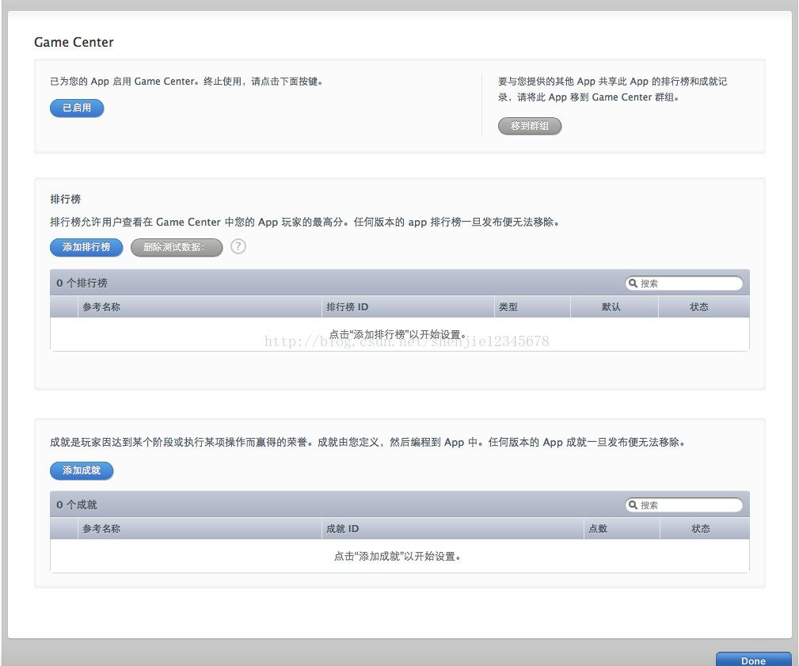Click the Game Center heading

coord(74,42)
